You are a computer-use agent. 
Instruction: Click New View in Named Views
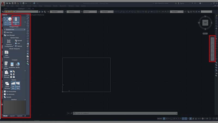click(8, 32)
